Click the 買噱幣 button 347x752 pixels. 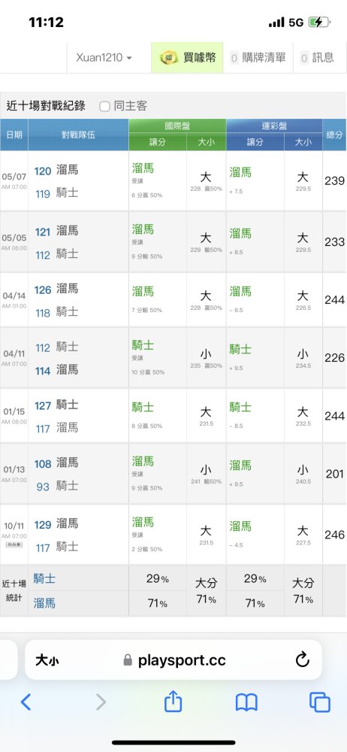(188, 58)
